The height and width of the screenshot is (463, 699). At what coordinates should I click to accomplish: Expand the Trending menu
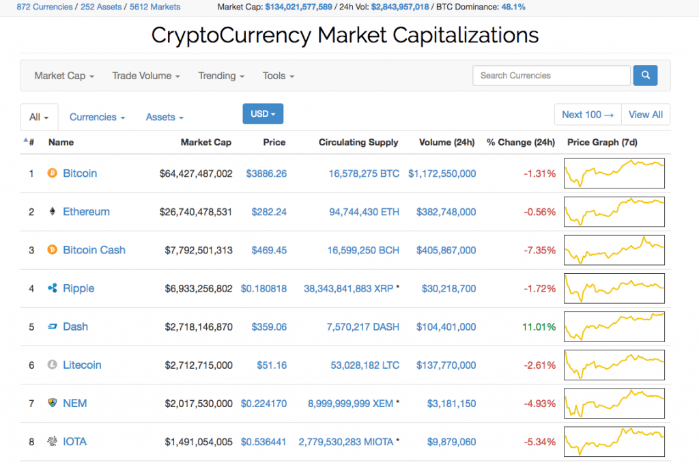[221, 76]
